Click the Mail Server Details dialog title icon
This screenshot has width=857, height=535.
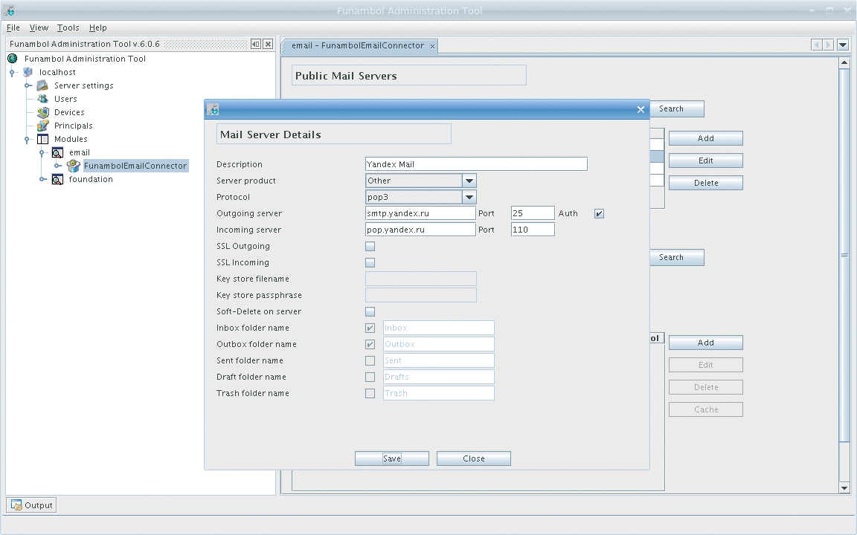pos(214,109)
